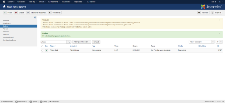Open the Nabídky menu
The image size is (225, 103).
[x=33, y=2]
